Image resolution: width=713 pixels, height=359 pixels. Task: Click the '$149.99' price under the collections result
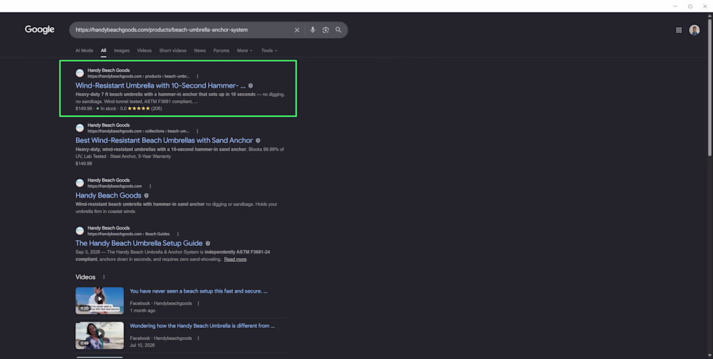[84, 164]
